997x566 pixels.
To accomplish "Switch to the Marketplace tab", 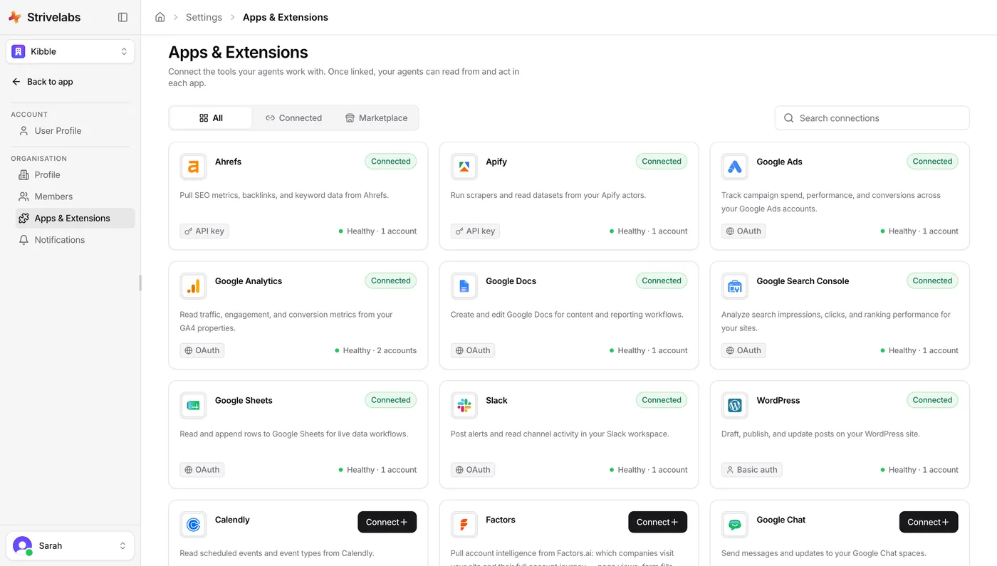I will [376, 118].
